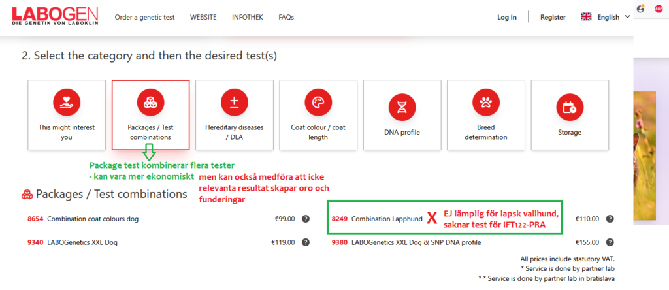Click the ABP browser extension icon

pyautogui.click(x=657, y=8)
